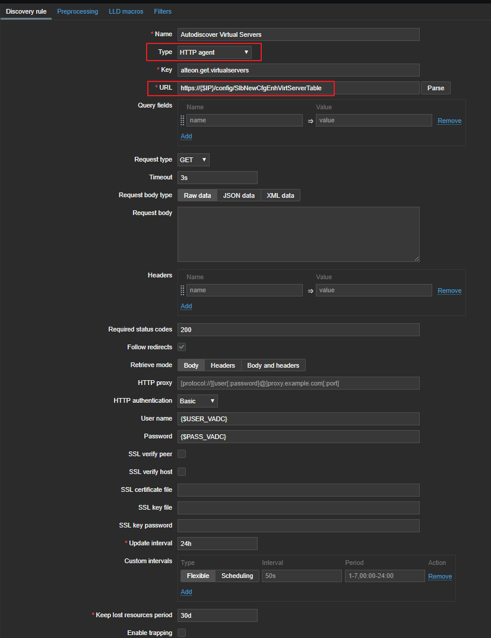The image size is (491, 638).
Task: Select Scheduling custom interval type
Action: tap(237, 576)
